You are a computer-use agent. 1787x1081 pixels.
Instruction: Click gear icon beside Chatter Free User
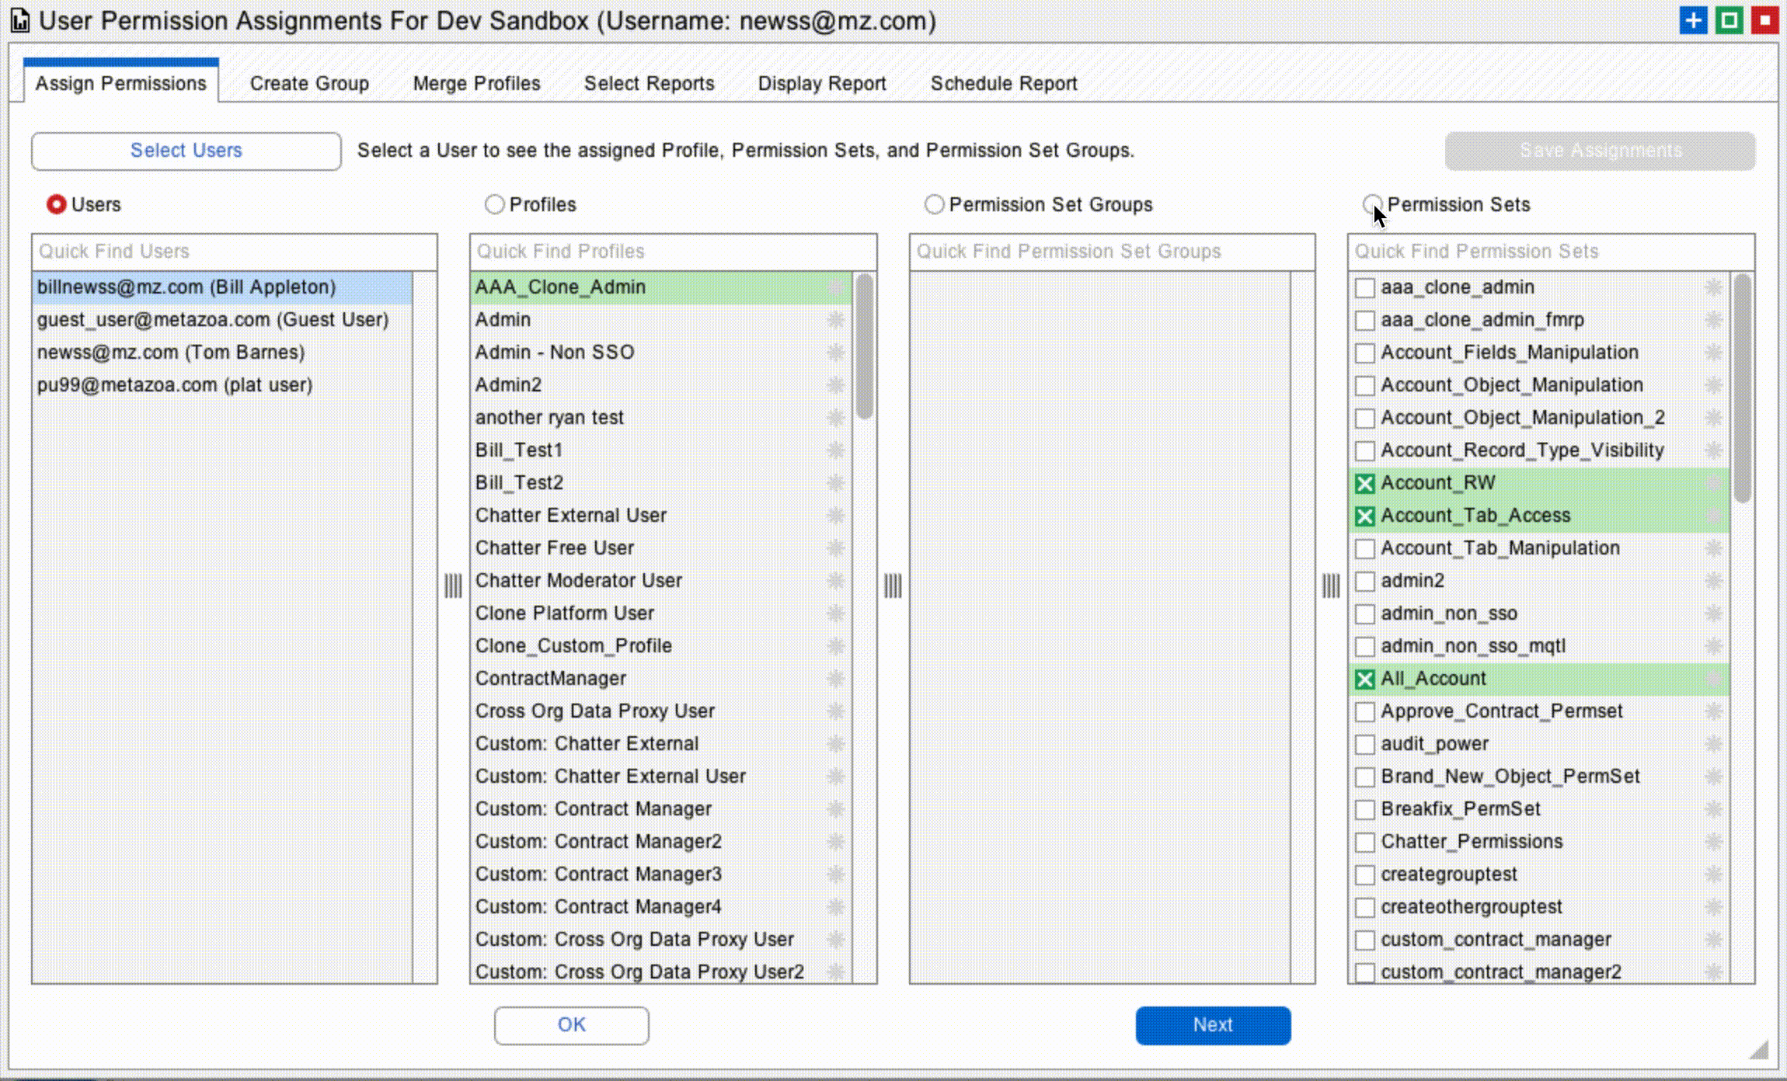coord(835,548)
